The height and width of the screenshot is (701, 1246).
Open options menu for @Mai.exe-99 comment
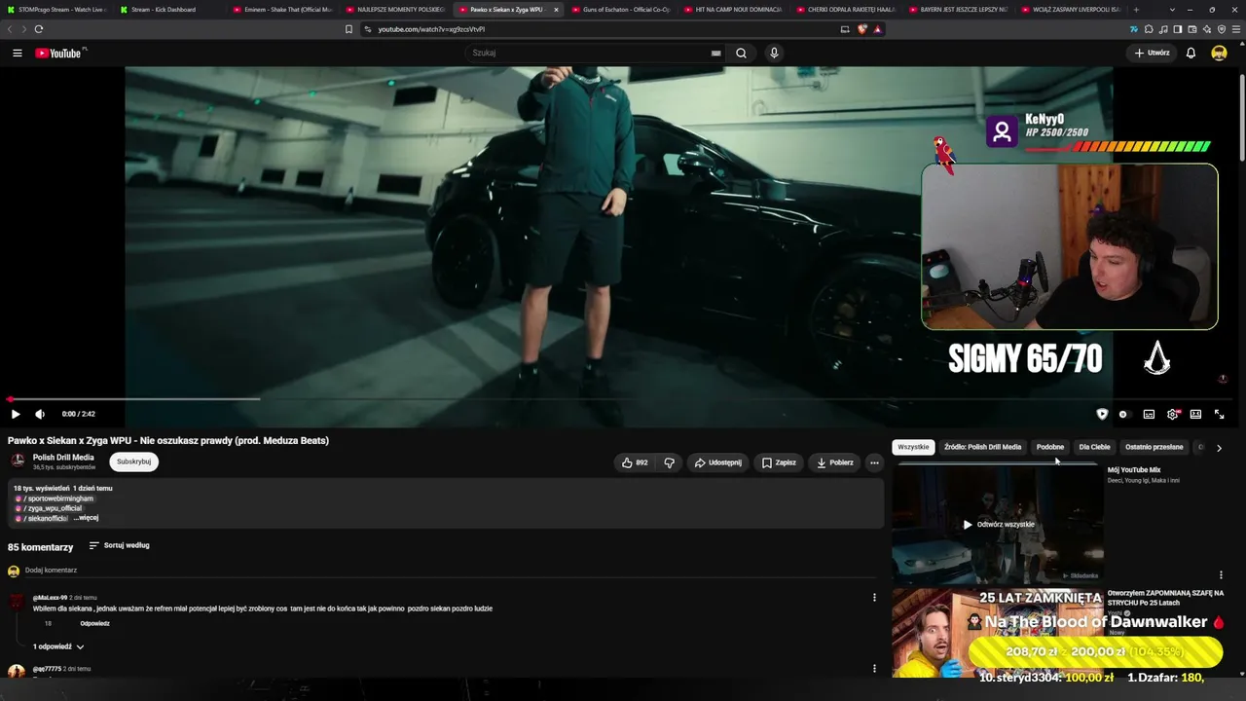point(874,598)
